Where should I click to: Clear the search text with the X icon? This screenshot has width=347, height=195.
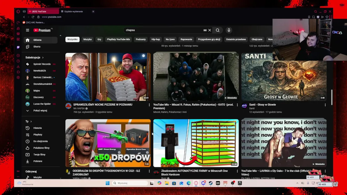[210, 30]
